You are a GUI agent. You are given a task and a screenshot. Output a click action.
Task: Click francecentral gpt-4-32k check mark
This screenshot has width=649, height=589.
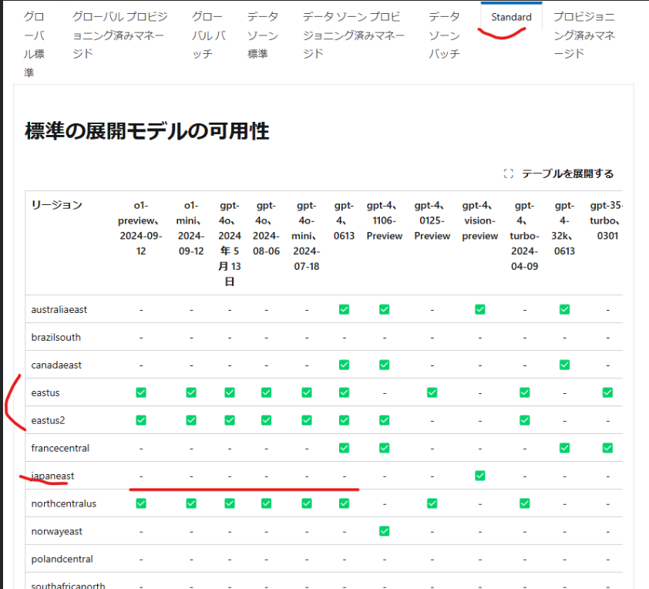point(564,448)
